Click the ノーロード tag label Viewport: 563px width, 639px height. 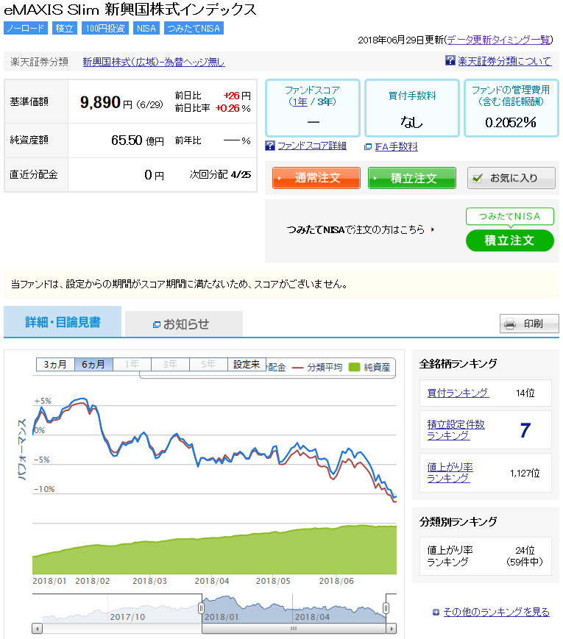click(x=26, y=28)
